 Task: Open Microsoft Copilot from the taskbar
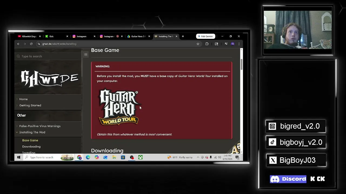[x=97, y=157]
